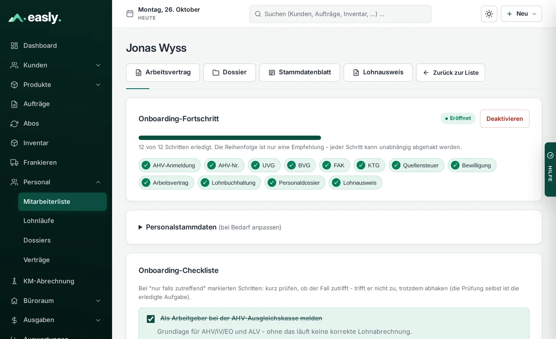Image resolution: width=556 pixels, height=339 pixels.
Task: Click the Inventar box icon
Action: click(x=14, y=143)
